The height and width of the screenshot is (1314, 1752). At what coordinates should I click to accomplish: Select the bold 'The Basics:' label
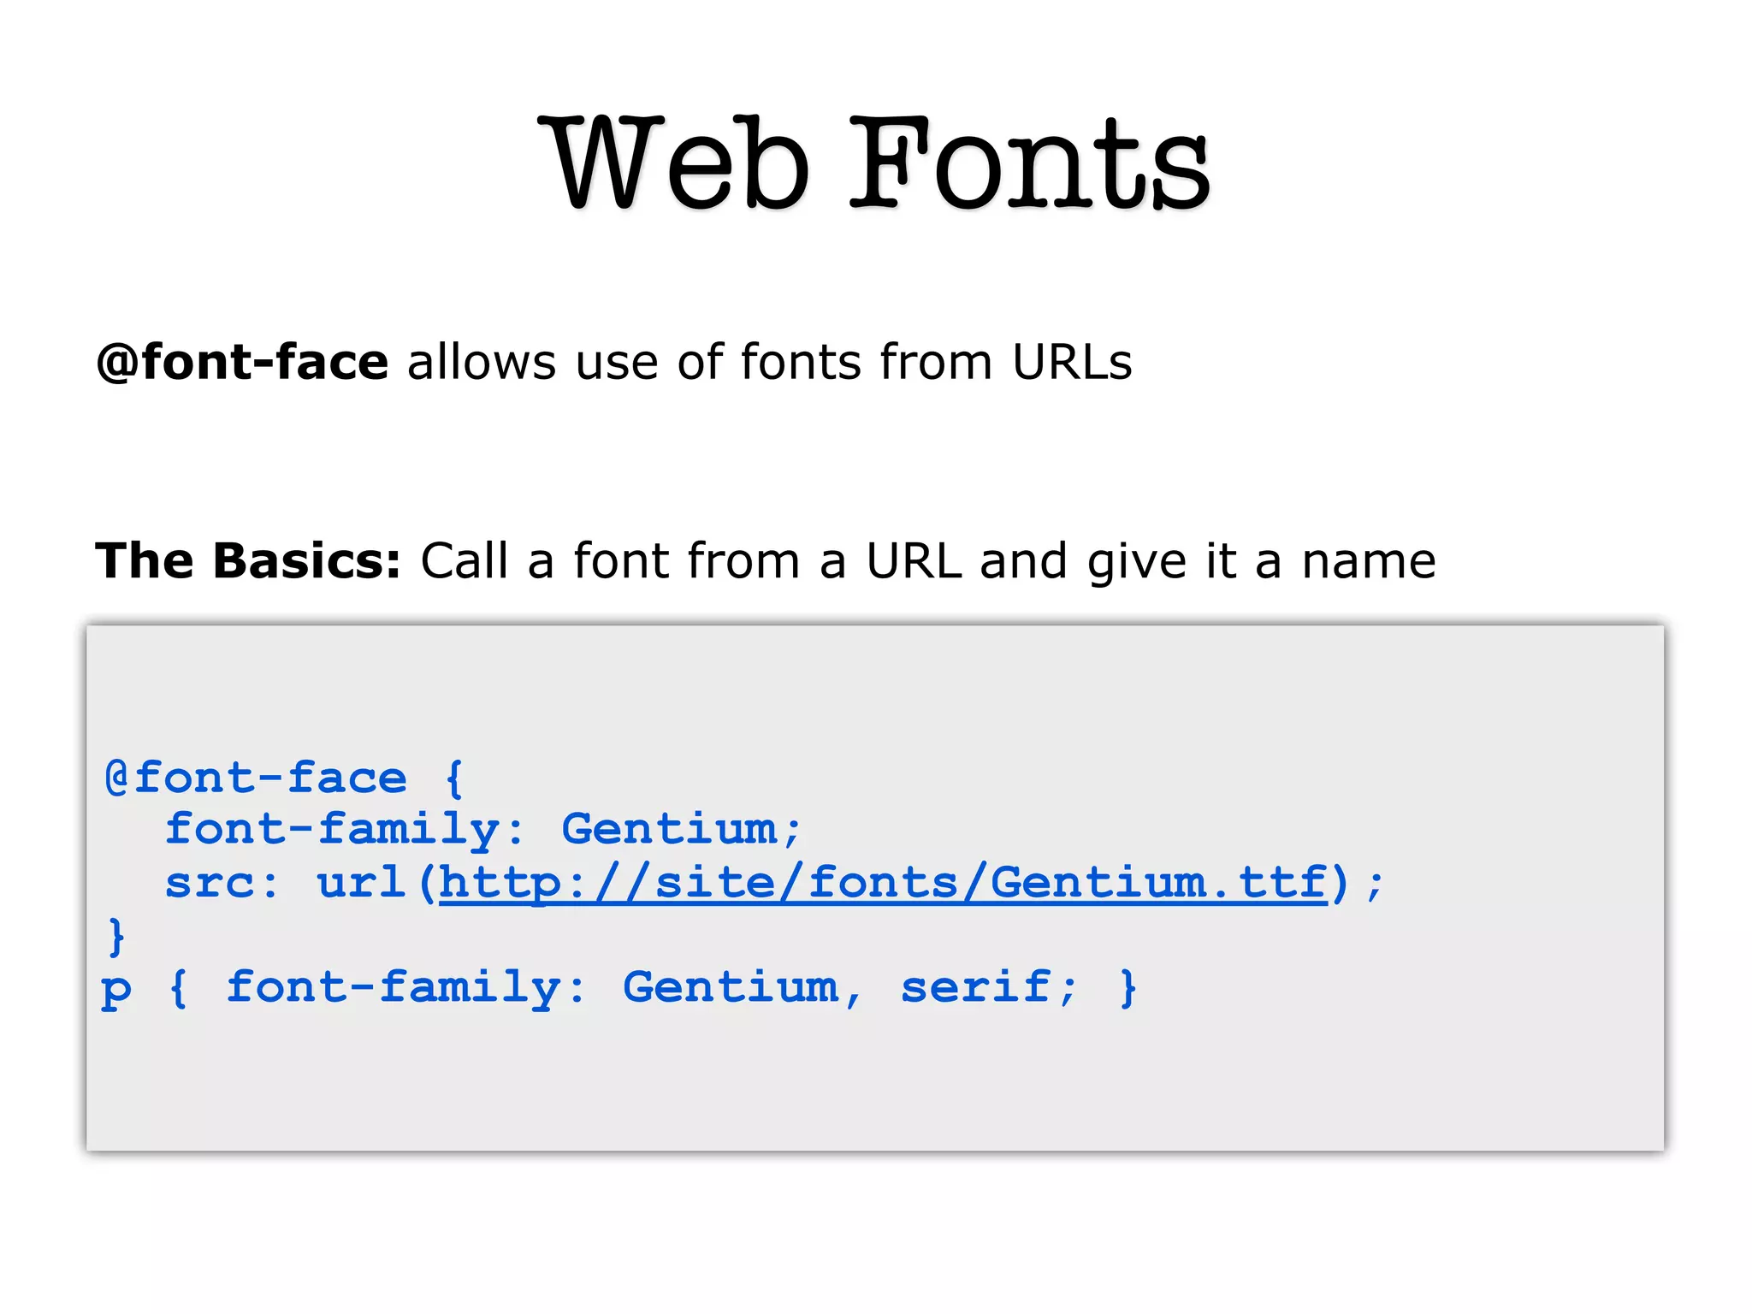click(247, 561)
